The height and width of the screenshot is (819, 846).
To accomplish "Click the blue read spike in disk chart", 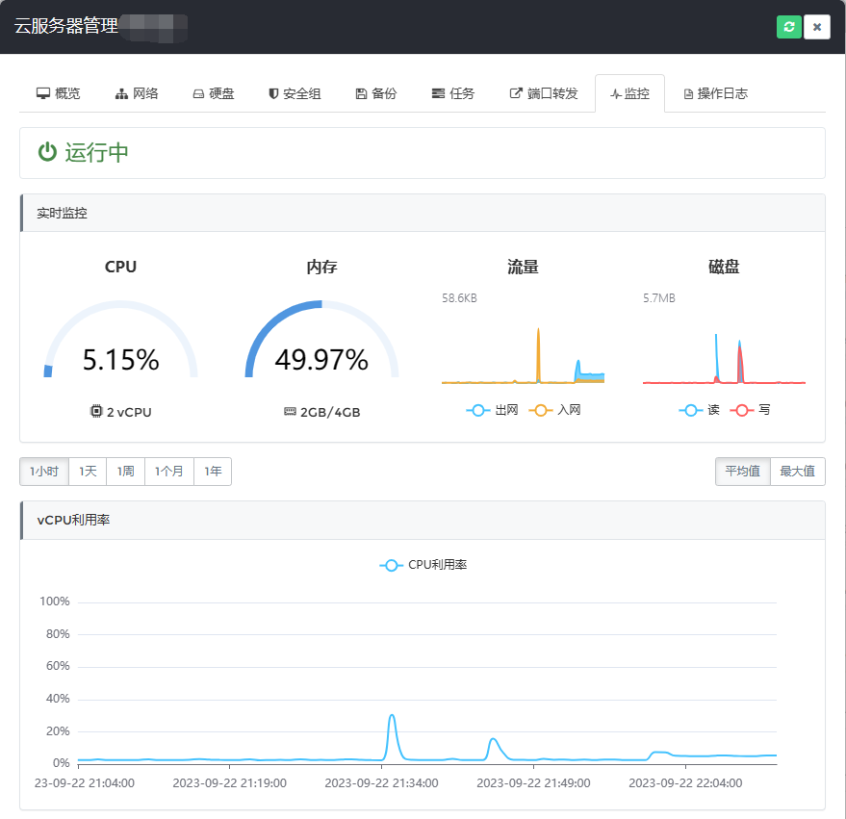I will tap(716, 356).
